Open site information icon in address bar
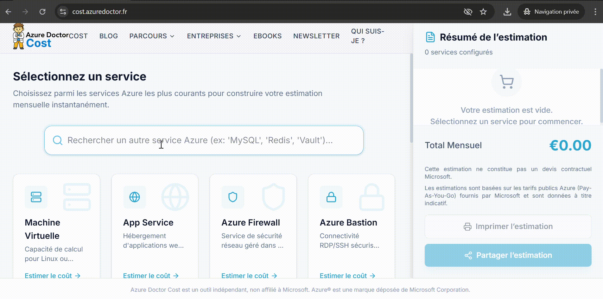Screen dimensions: 603x299 [63, 12]
